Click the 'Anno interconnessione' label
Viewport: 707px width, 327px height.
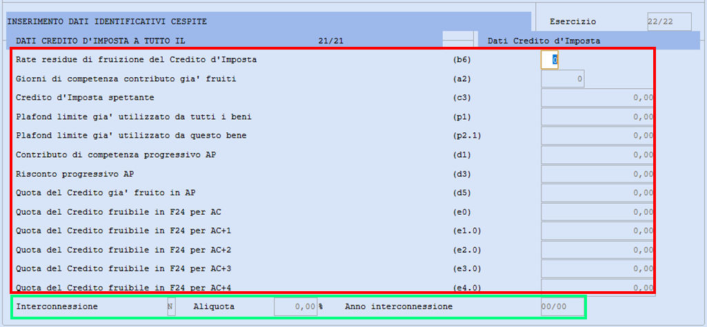coord(399,307)
